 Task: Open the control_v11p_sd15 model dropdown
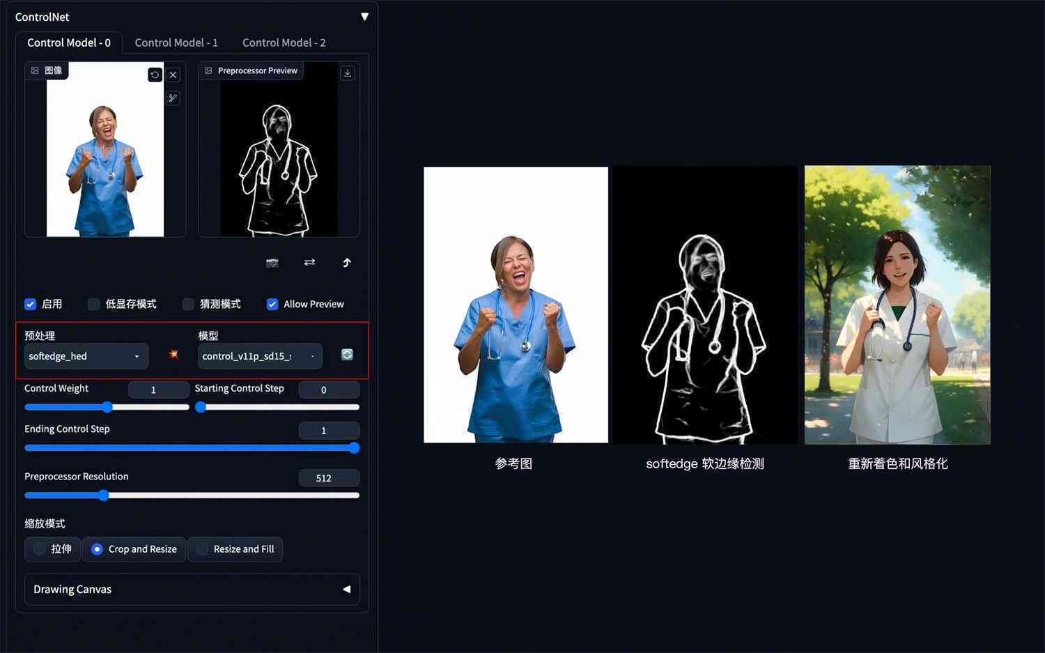(259, 356)
